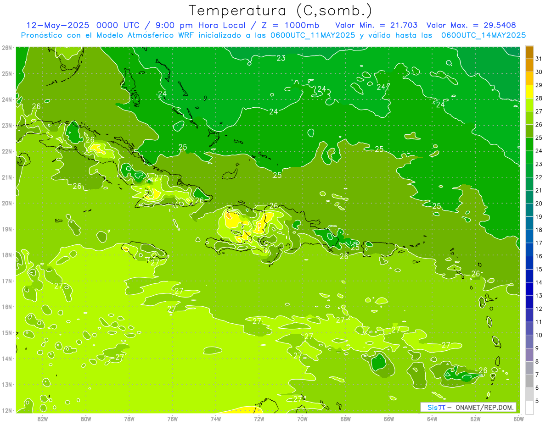This screenshot has height=425, width=551.
Task: Click the 14N latitude axis label
Action: (x=6, y=359)
